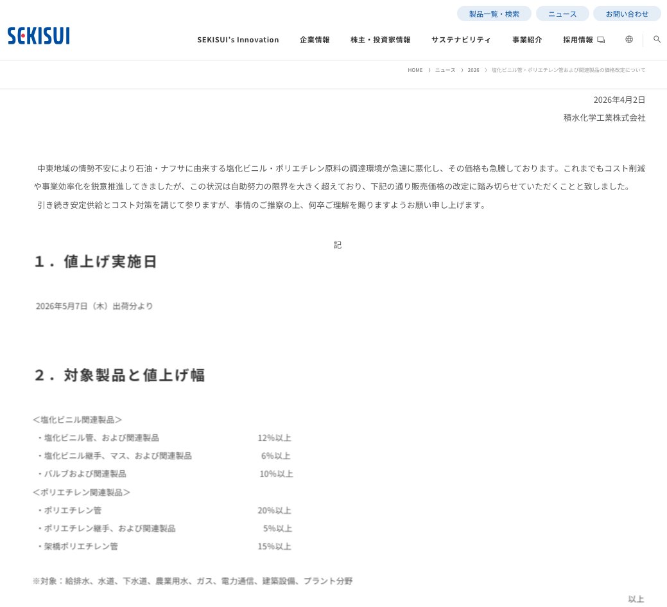Click text 2026年5月7日（木）出荷分より
This screenshot has height=607, width=667.
(x=94, y=306)
